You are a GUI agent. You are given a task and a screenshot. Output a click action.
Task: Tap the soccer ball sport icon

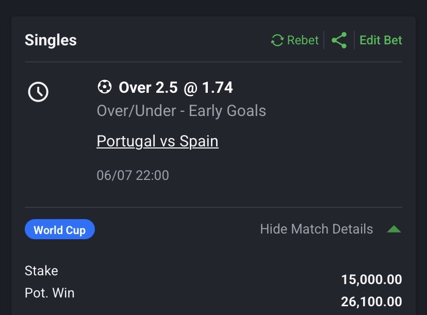pos(105,87)
